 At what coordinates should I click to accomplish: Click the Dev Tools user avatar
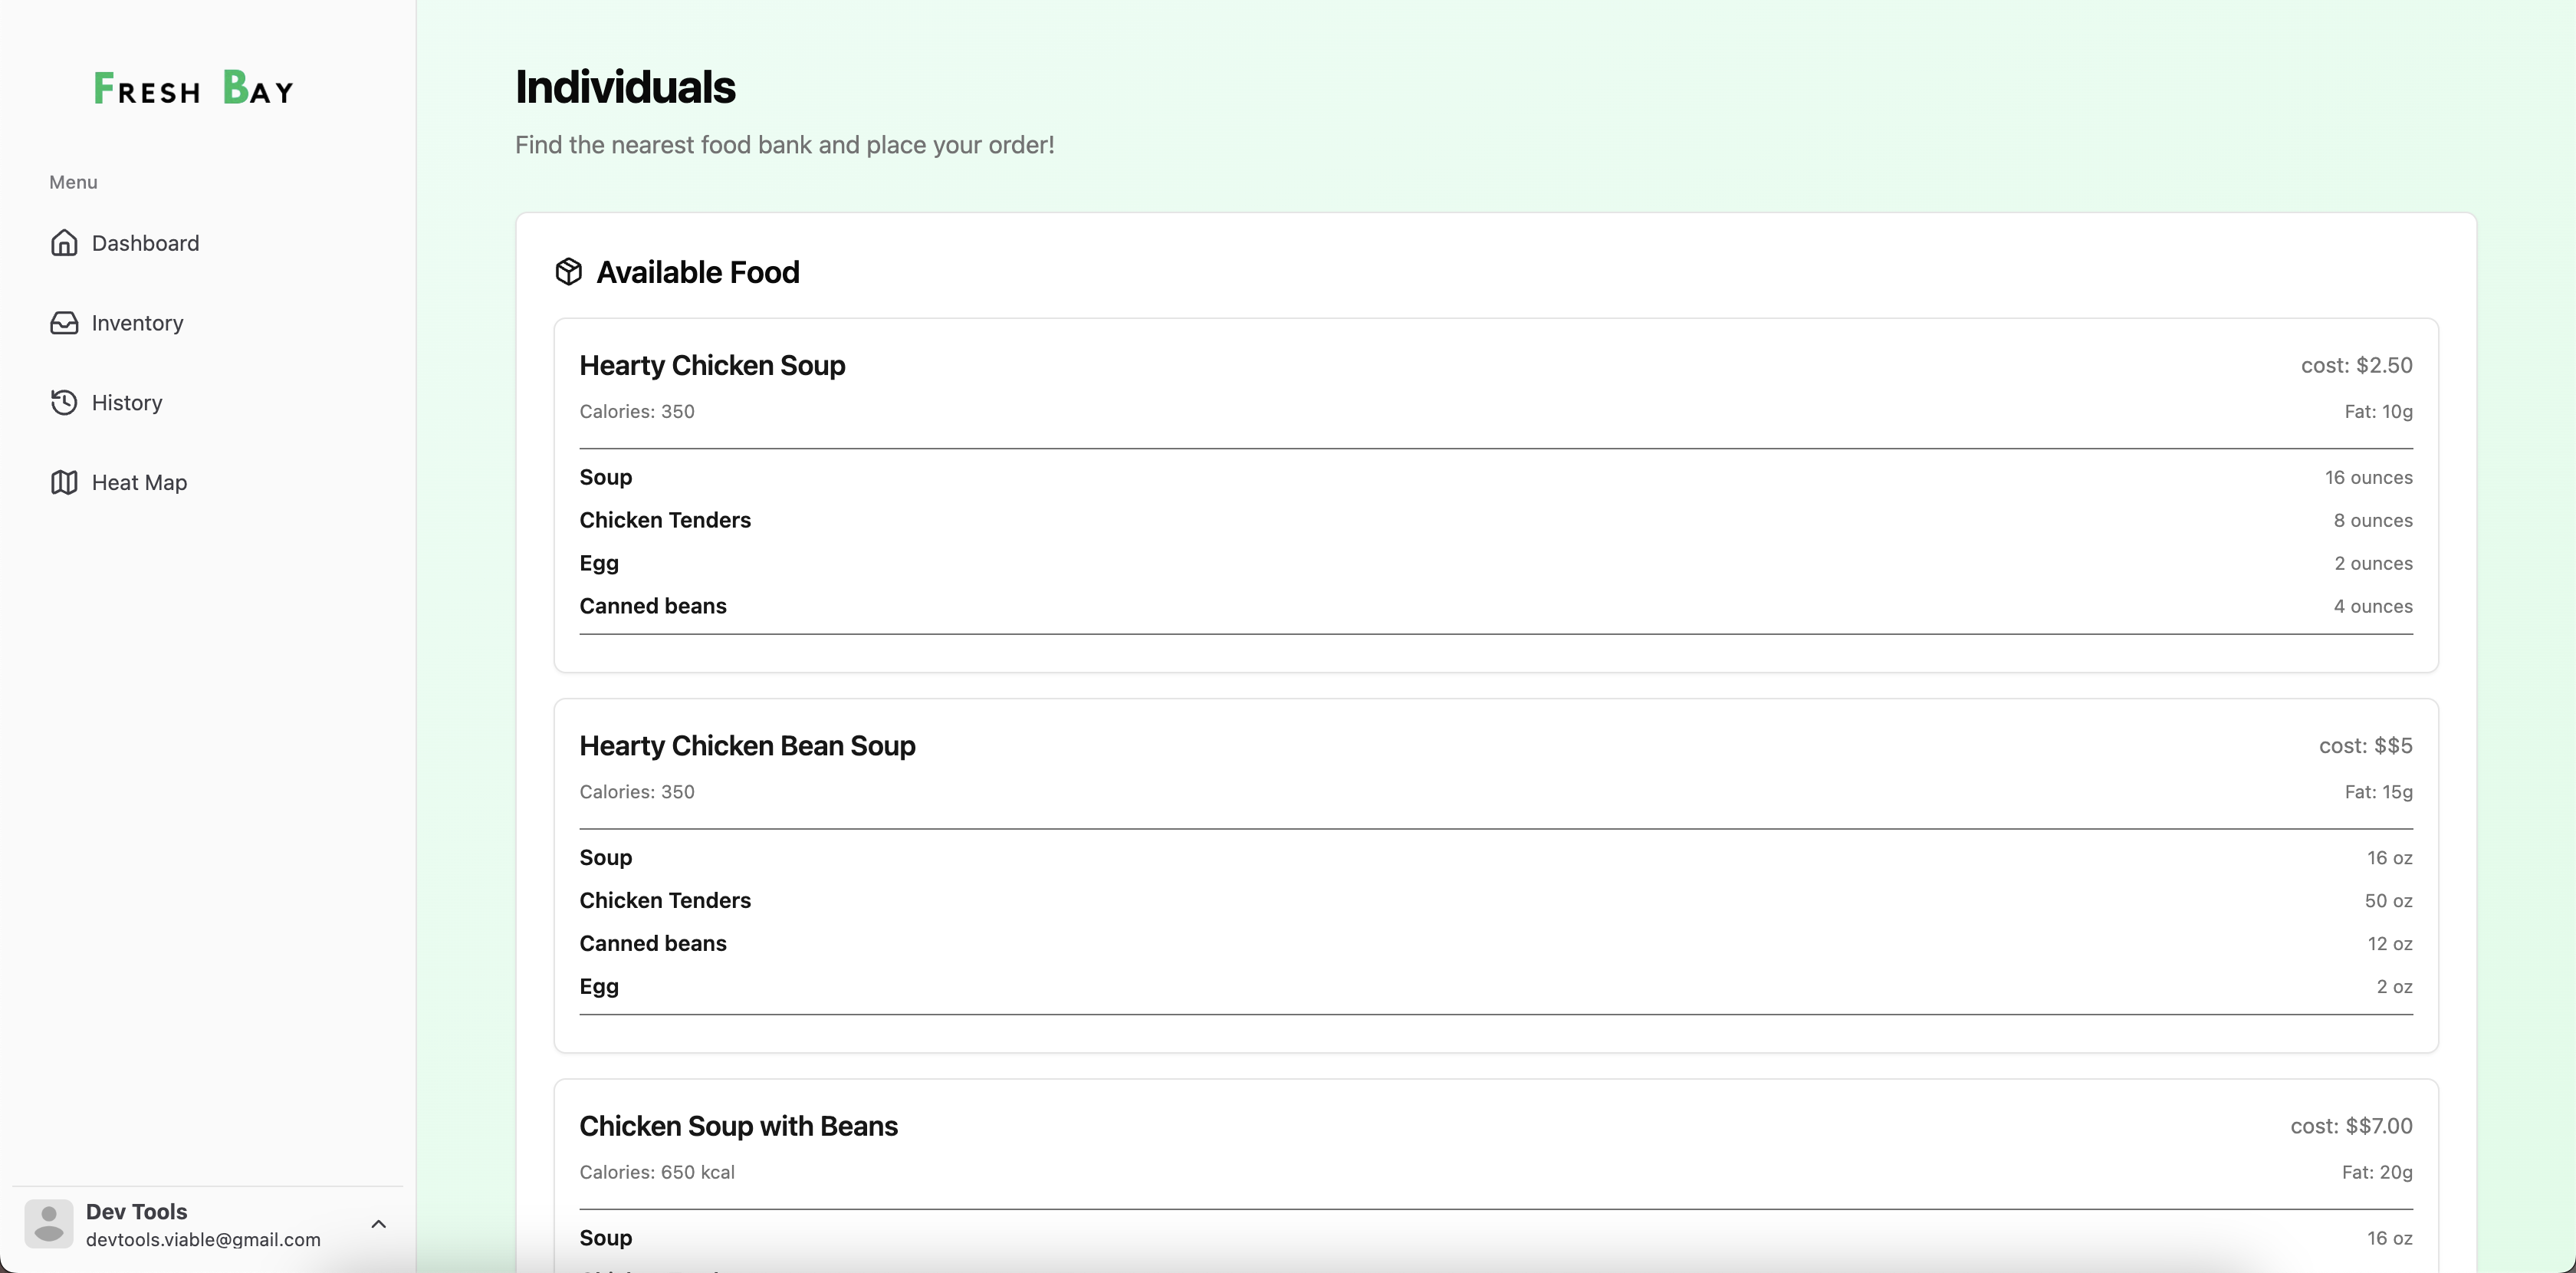49,1223
